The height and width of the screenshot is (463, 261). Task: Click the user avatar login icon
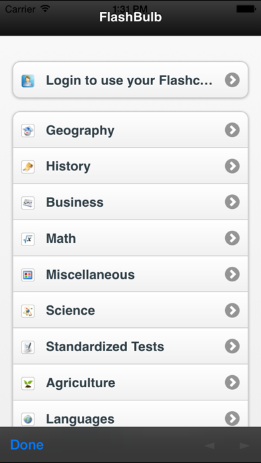28,80
